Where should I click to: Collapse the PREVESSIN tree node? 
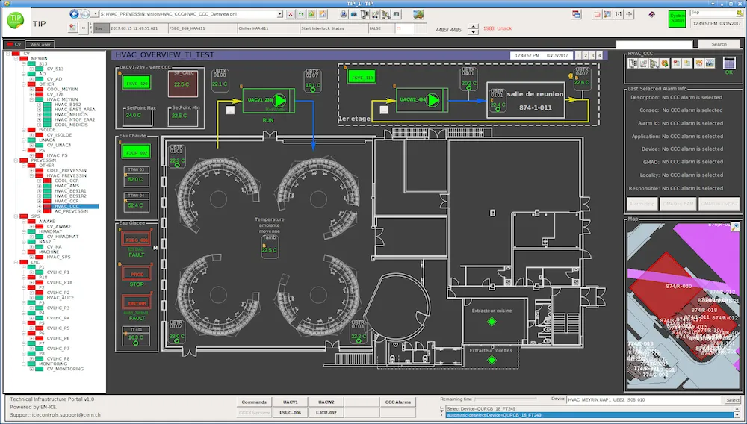(16, 160)
